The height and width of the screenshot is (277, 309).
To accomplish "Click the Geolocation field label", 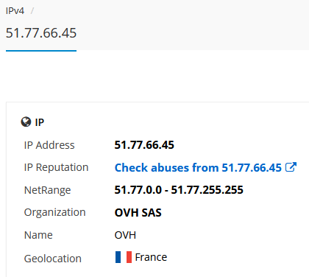I will [x=53, y=259].
